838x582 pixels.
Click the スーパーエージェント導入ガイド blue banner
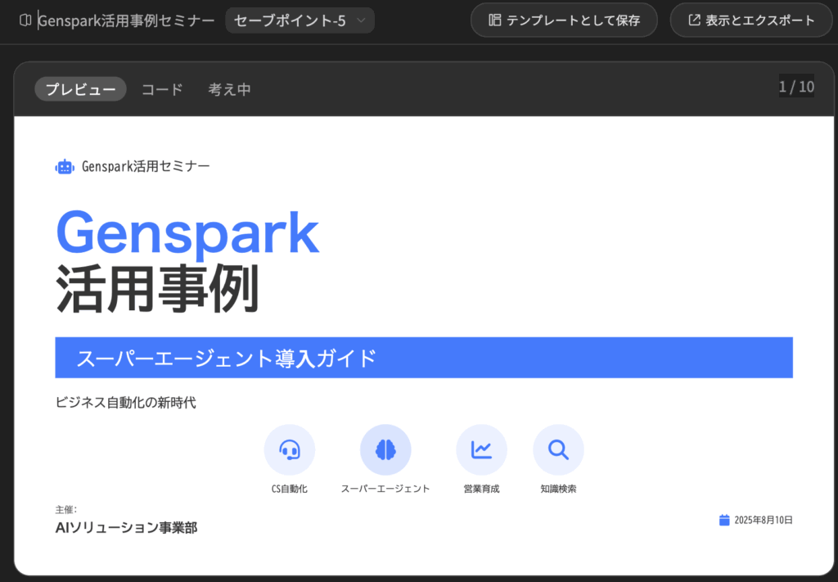(x=424, y=358)
